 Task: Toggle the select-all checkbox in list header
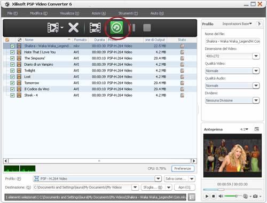point(7,40)
